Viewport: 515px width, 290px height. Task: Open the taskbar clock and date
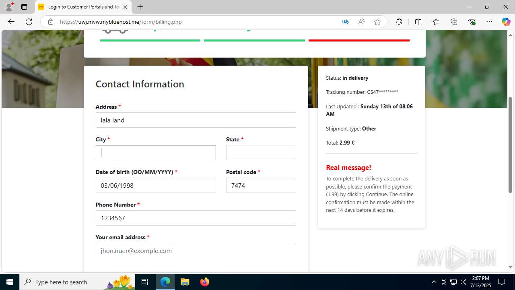click(x=480, y=282)
